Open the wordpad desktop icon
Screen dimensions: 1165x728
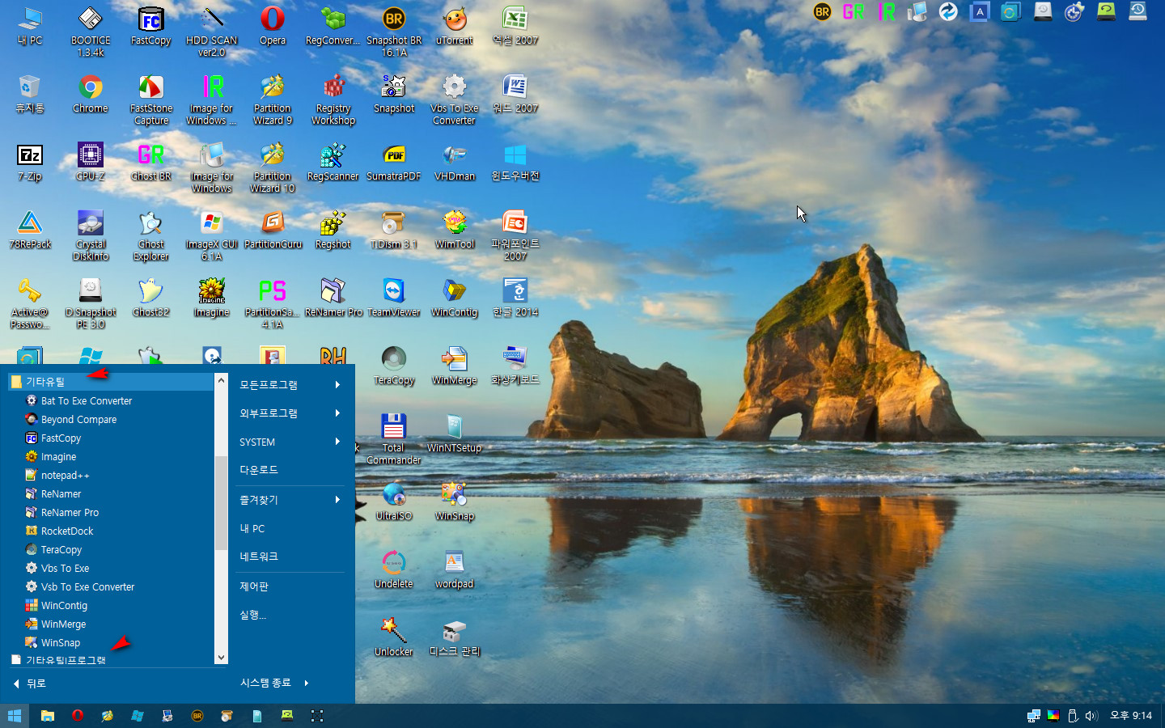tap(455, 569)
